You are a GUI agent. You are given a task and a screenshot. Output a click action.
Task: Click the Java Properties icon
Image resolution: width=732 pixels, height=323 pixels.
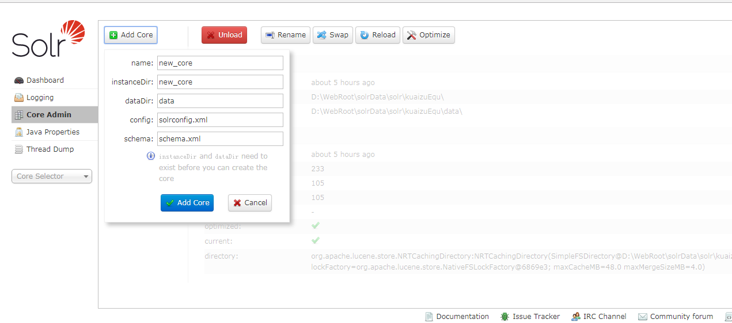(19, 132)
